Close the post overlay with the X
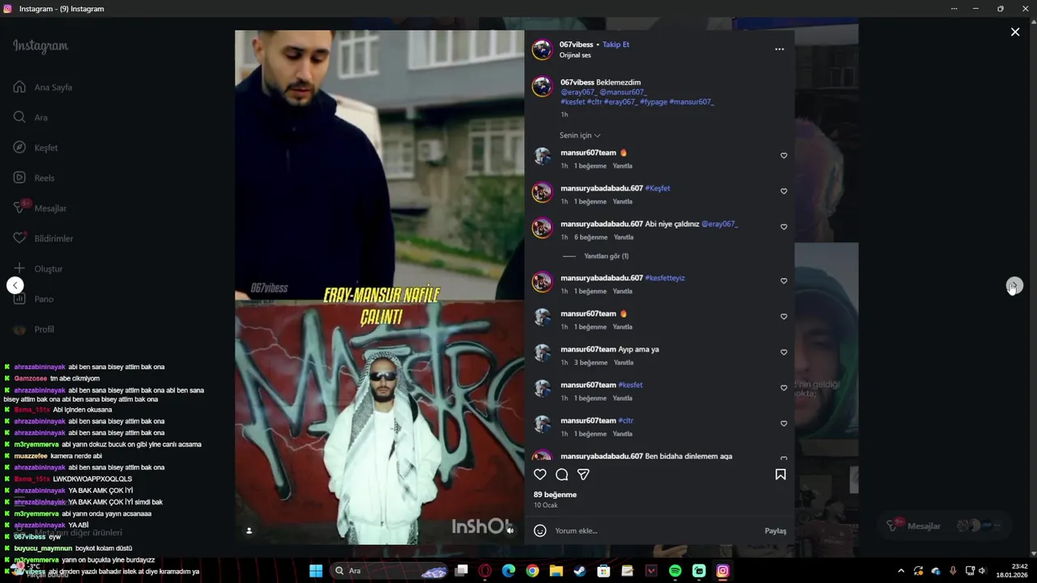1037x583 pixels. point(1015,32)
